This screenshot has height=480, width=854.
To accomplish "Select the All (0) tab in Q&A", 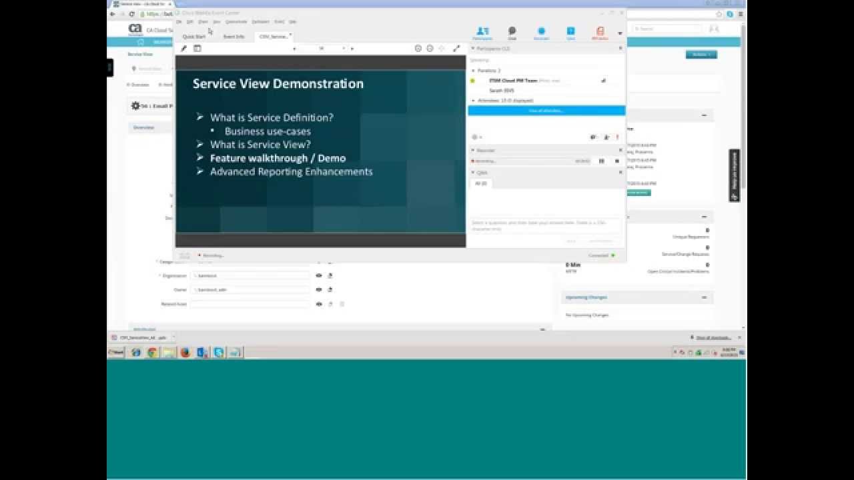I will 481,183.
